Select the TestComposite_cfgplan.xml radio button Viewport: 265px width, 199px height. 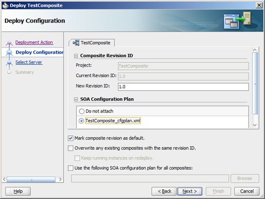point(81,121)
